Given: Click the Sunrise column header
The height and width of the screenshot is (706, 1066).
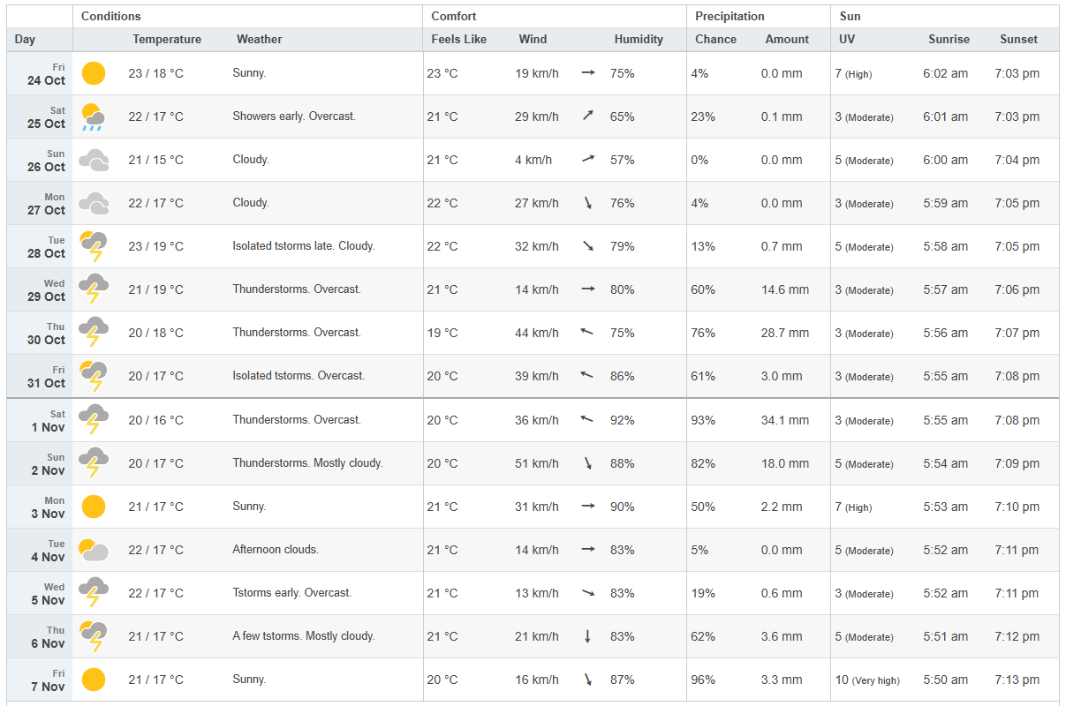Looking at the screenshot, I should (949, 39).
